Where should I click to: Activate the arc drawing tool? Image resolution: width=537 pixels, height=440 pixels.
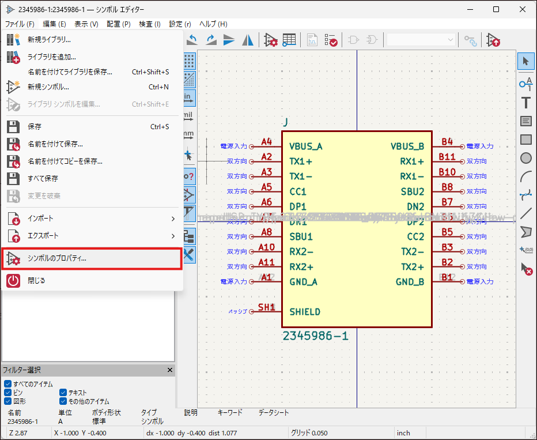coord(525,176)
